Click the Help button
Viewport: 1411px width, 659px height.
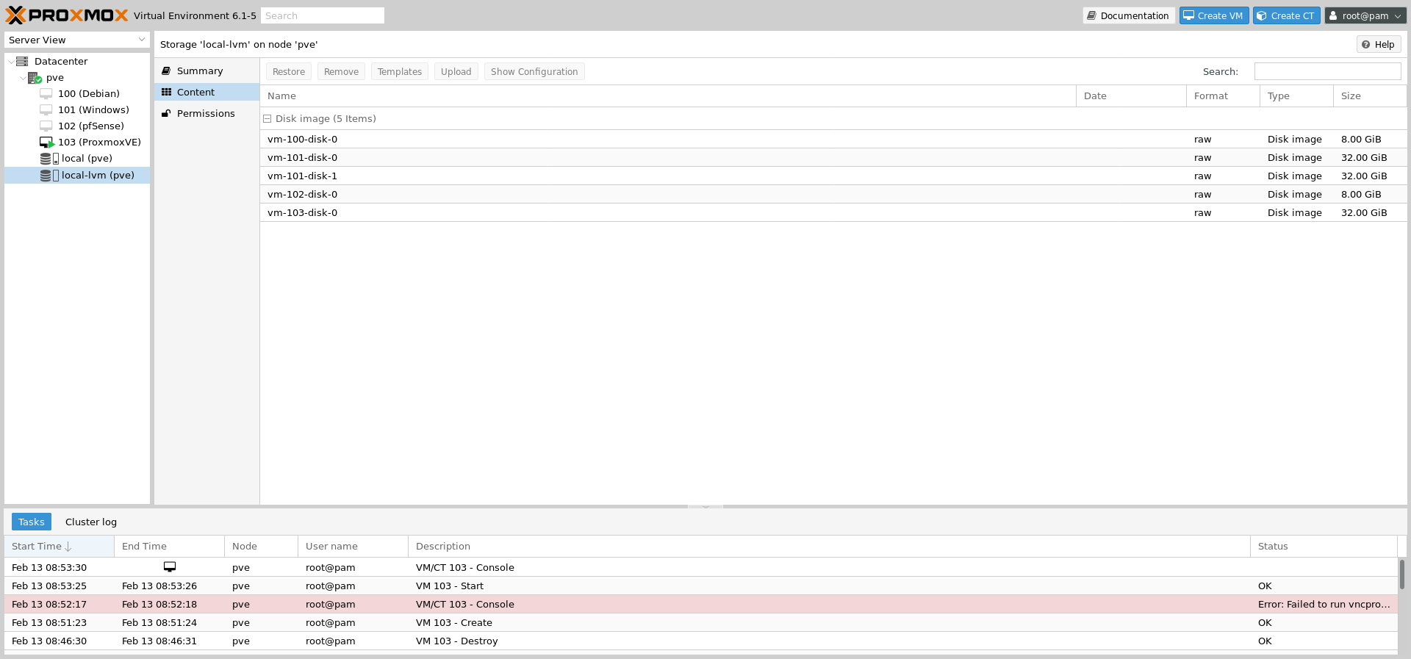[1378, 45]
